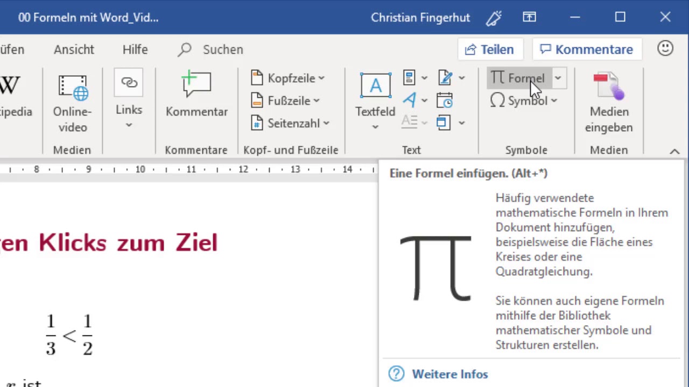Open the Hilfe ribbon tab
The height and width of the screenshot is (387, 689).
pos(135,49)
